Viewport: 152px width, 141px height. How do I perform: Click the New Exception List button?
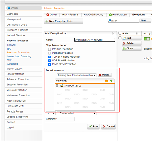[x=64, y=21]
